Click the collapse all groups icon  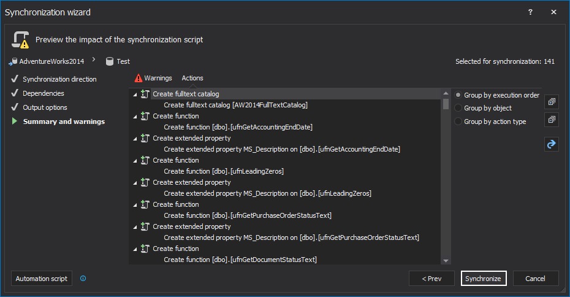(552, 120)
